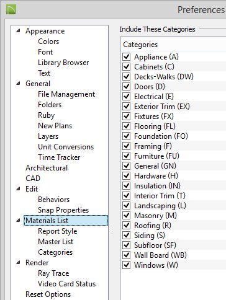Click Reset Options in the tree
This screenshot has height=300, width=226.
click(x=48, y=294)
